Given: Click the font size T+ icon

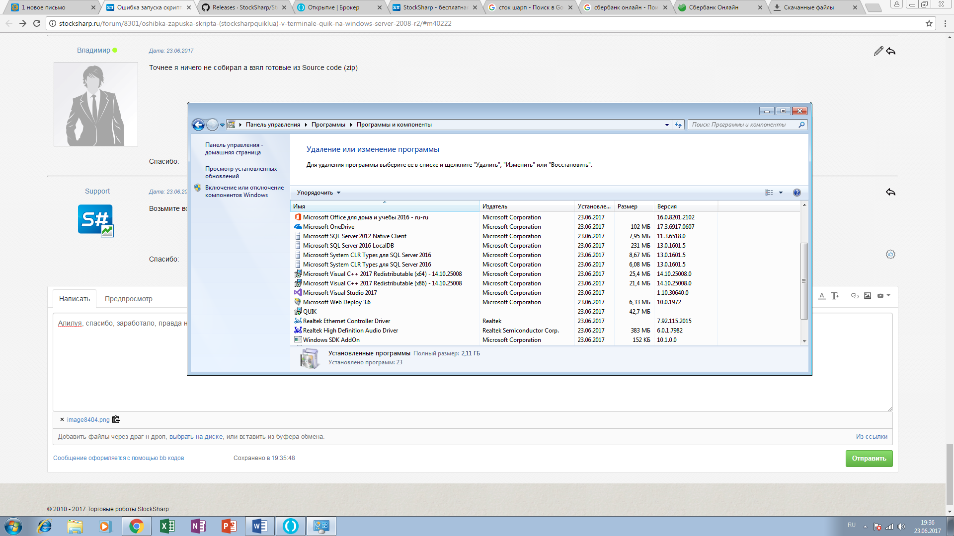Looking at the screenshot, I should pyautogui.click(x=835, y=296).
